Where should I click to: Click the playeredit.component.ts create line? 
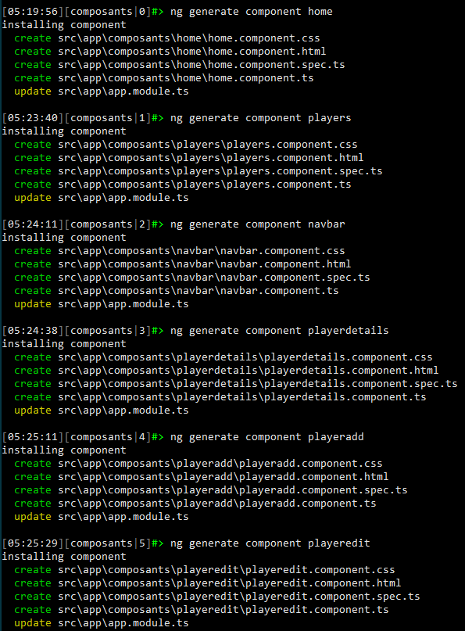[202, 609]
